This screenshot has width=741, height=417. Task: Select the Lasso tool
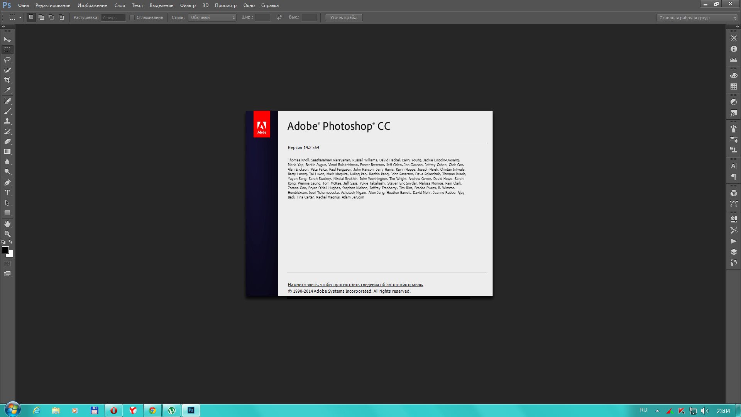pos(7,60)
